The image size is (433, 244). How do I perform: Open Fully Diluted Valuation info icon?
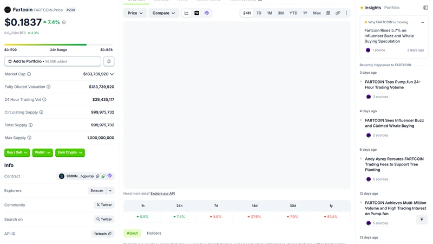[x=49, y=87]
